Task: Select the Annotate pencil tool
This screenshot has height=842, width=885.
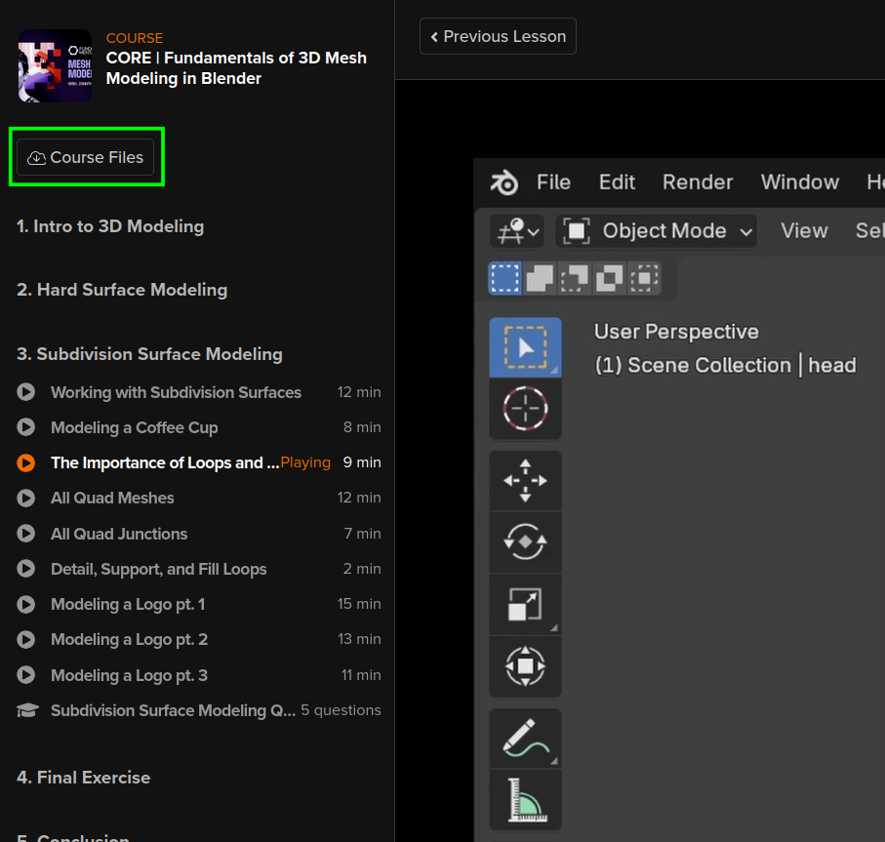Action: click(x=525, y=739)
